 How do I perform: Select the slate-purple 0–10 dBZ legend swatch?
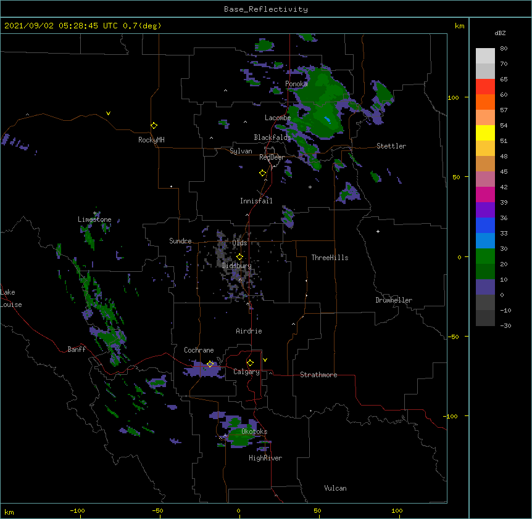coord(485,287)
